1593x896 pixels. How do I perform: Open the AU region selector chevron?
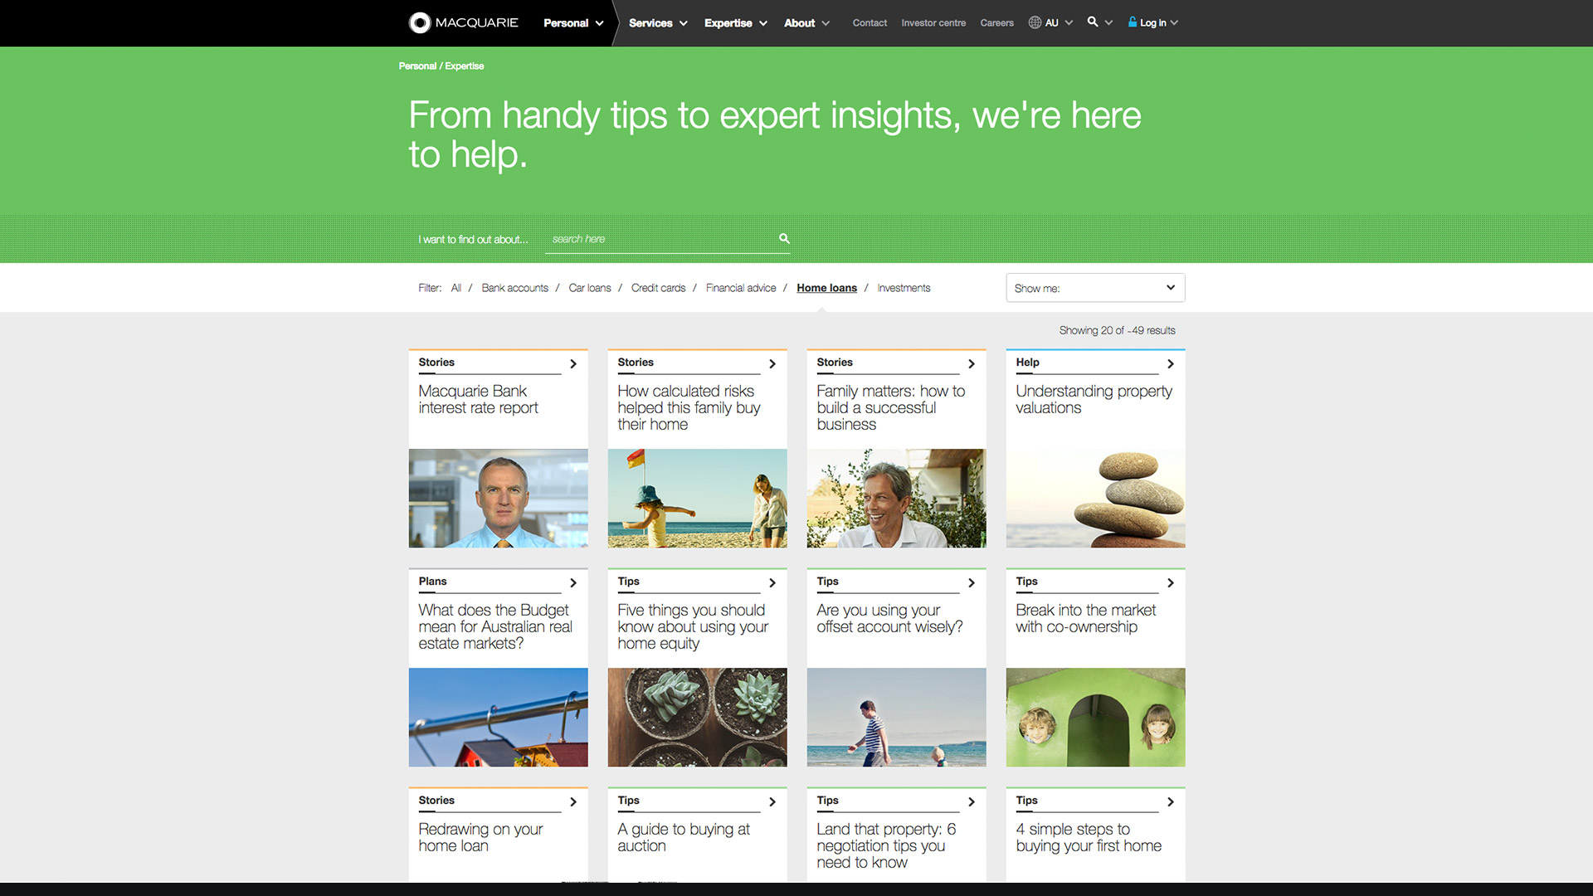pos(1069,22)
